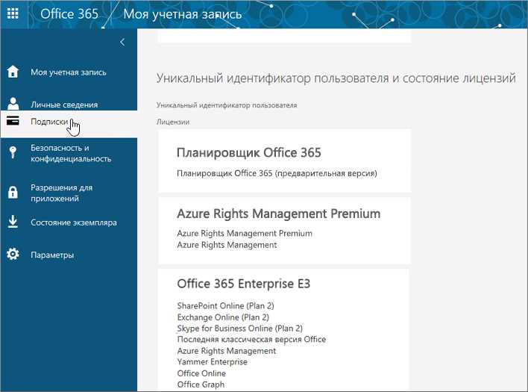Open Параметры settings page
The width and height of the screenshot is (528, 392).
pyautogui.click(x=52, y=255)
